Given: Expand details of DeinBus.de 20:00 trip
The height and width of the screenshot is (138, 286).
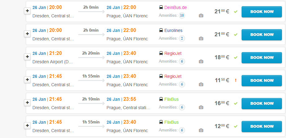Looking at the screenshot, I should (x=27, y=11).
